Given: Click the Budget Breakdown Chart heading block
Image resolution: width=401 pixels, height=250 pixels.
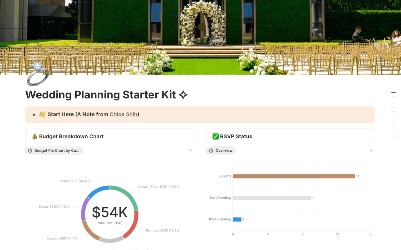Looking at the screenshot, I should tap(71, 136).
